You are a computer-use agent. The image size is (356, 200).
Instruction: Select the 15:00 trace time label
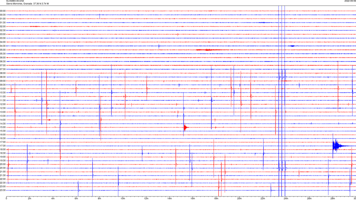3,127
